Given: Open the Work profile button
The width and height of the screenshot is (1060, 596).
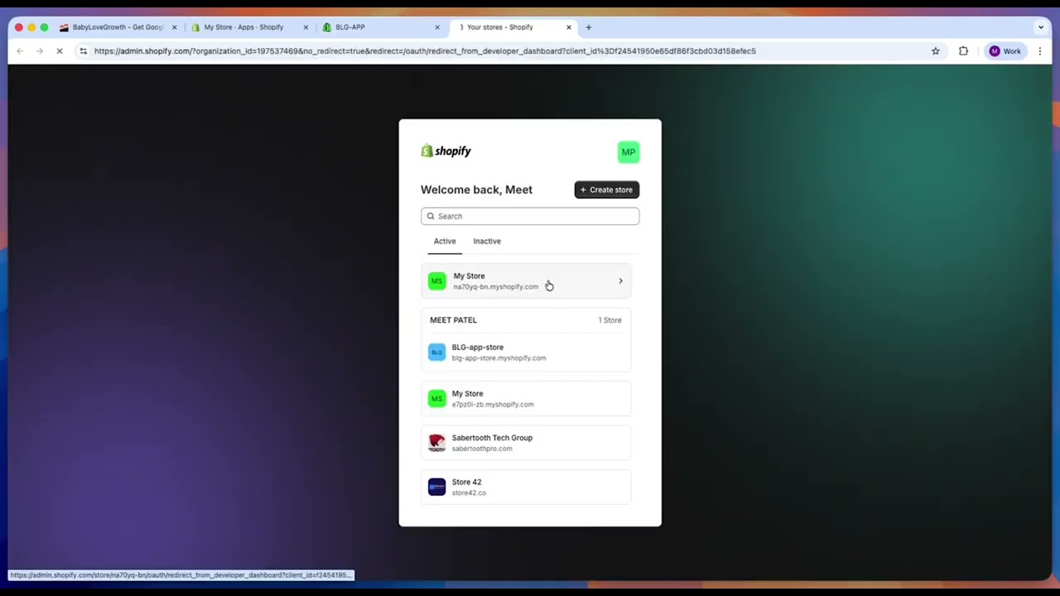Looking at the screenshot, I should point(1005,51).
